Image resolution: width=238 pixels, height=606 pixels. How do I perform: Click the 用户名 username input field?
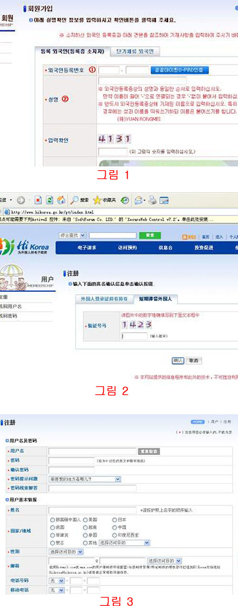pyautogui.click(x=92, y=451)
